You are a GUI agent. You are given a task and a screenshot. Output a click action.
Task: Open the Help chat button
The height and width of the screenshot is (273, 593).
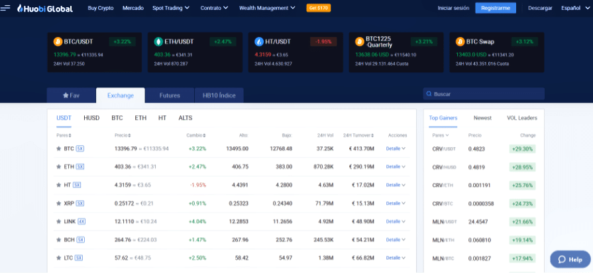[570, 259]
